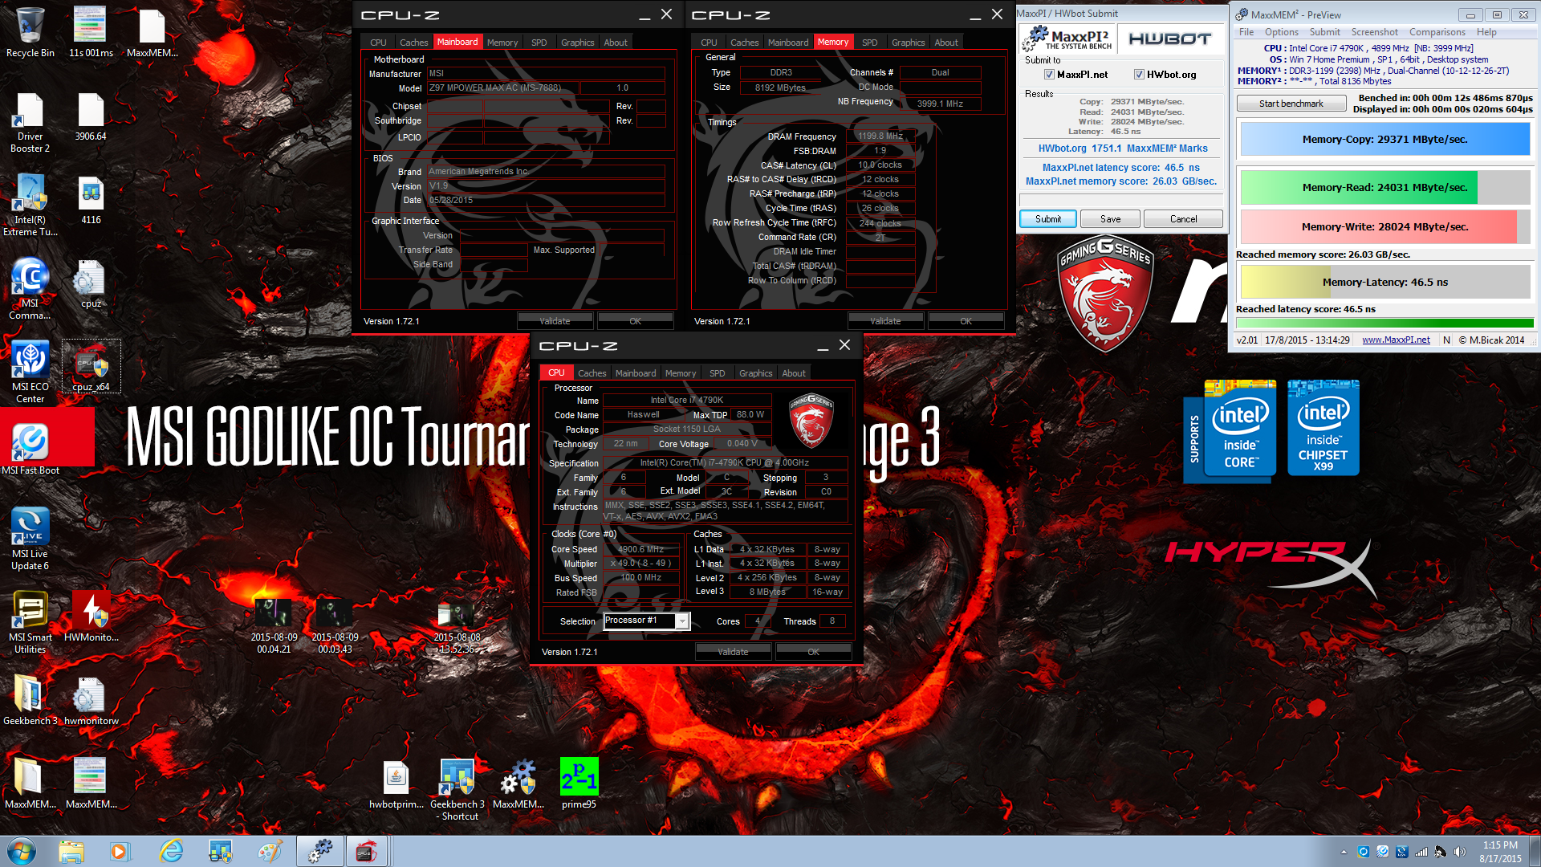1541x867 pixels.
Task: Open the 4116 desktop file
Action: click(91, 200)
